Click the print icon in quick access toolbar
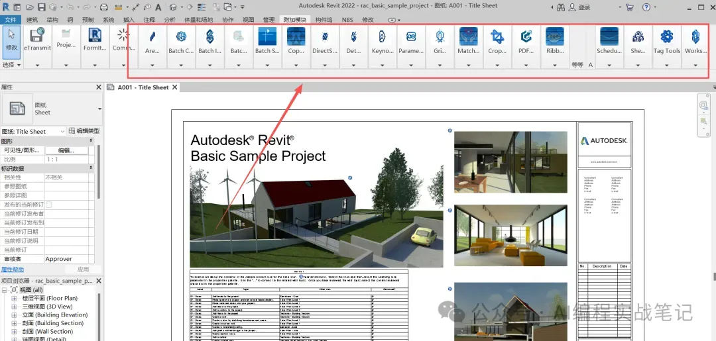The height and width of the screenshot is (341, 716). coord(103,7)
